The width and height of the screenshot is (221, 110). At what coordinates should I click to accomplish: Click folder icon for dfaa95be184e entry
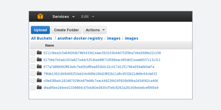(x=39, y=87)
